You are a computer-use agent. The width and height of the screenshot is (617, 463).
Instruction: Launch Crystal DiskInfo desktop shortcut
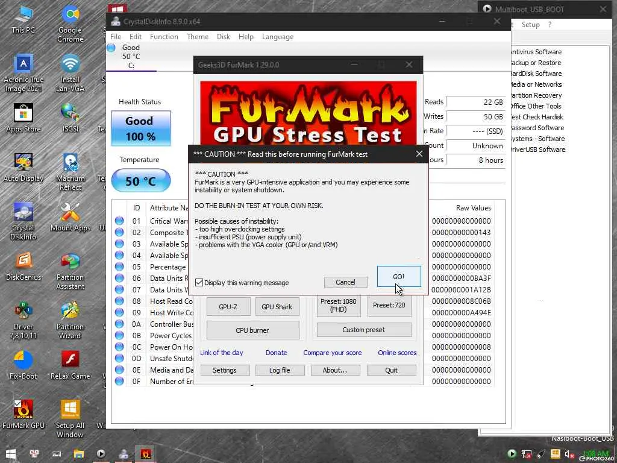pos(23,222)
